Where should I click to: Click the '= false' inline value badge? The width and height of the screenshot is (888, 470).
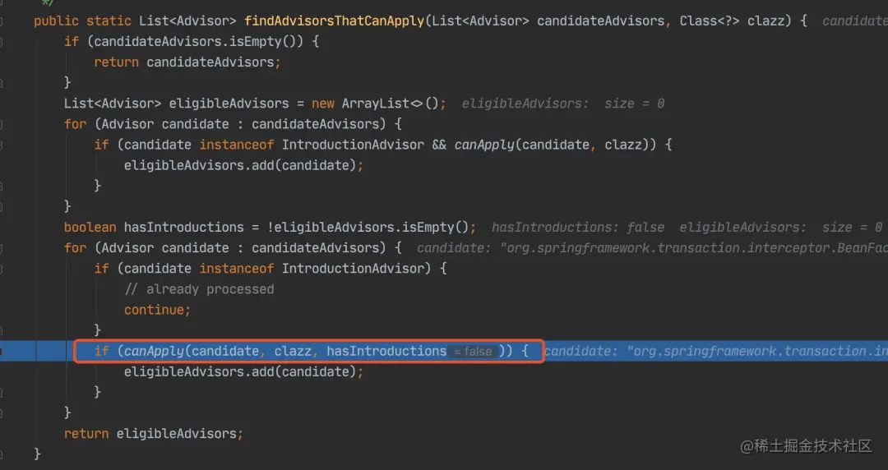click(473, 352)
